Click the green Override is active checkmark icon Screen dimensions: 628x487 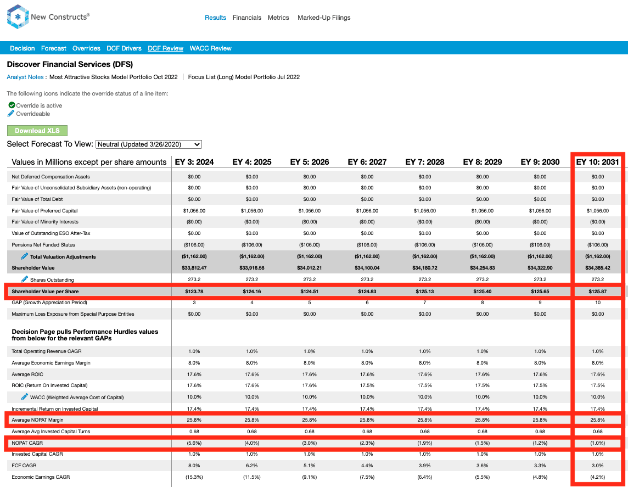pos(12,105)
